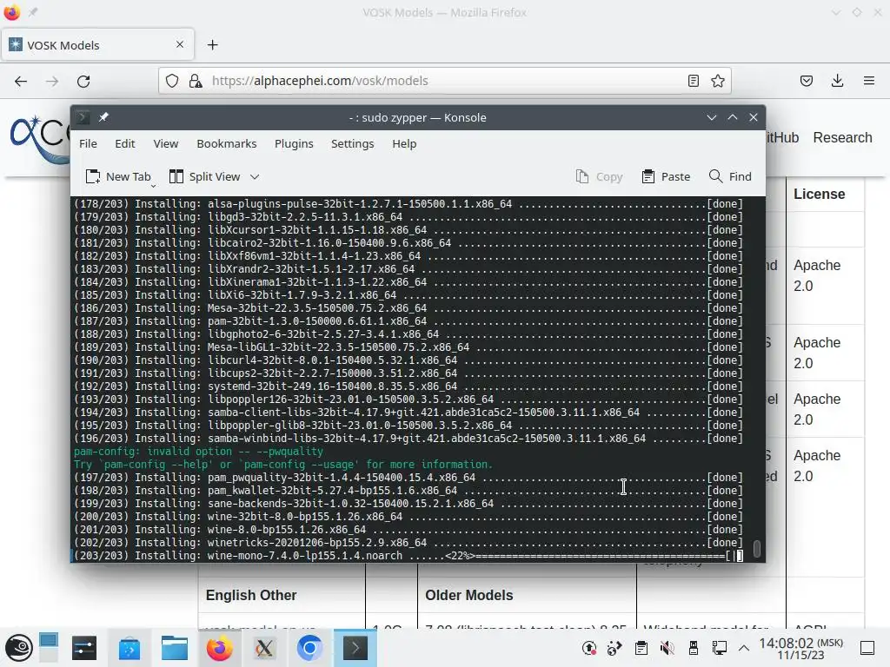Click the X application icon in taskbar
The image size is (890, 667).
tap(264, 648)
